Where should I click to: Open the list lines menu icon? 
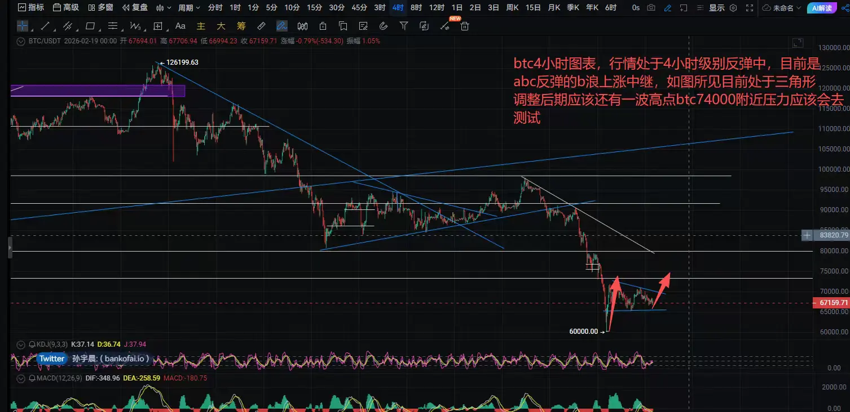point(700,8)
